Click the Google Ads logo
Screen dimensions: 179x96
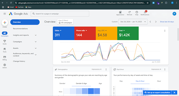click(x=18, y=14)
